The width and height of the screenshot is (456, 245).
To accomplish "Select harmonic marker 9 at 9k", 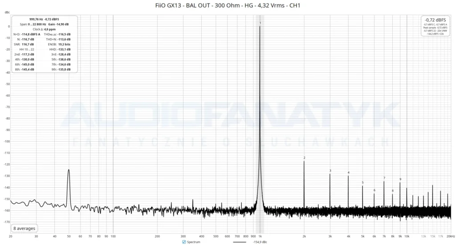I will coord(400,179).
